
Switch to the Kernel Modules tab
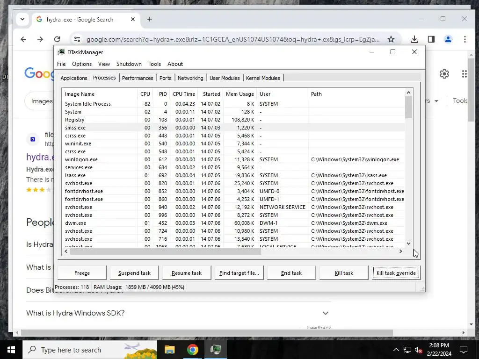(x=263, y=78)
